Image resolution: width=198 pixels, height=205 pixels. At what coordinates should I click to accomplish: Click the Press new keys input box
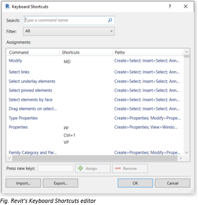[x=55, y=168]
